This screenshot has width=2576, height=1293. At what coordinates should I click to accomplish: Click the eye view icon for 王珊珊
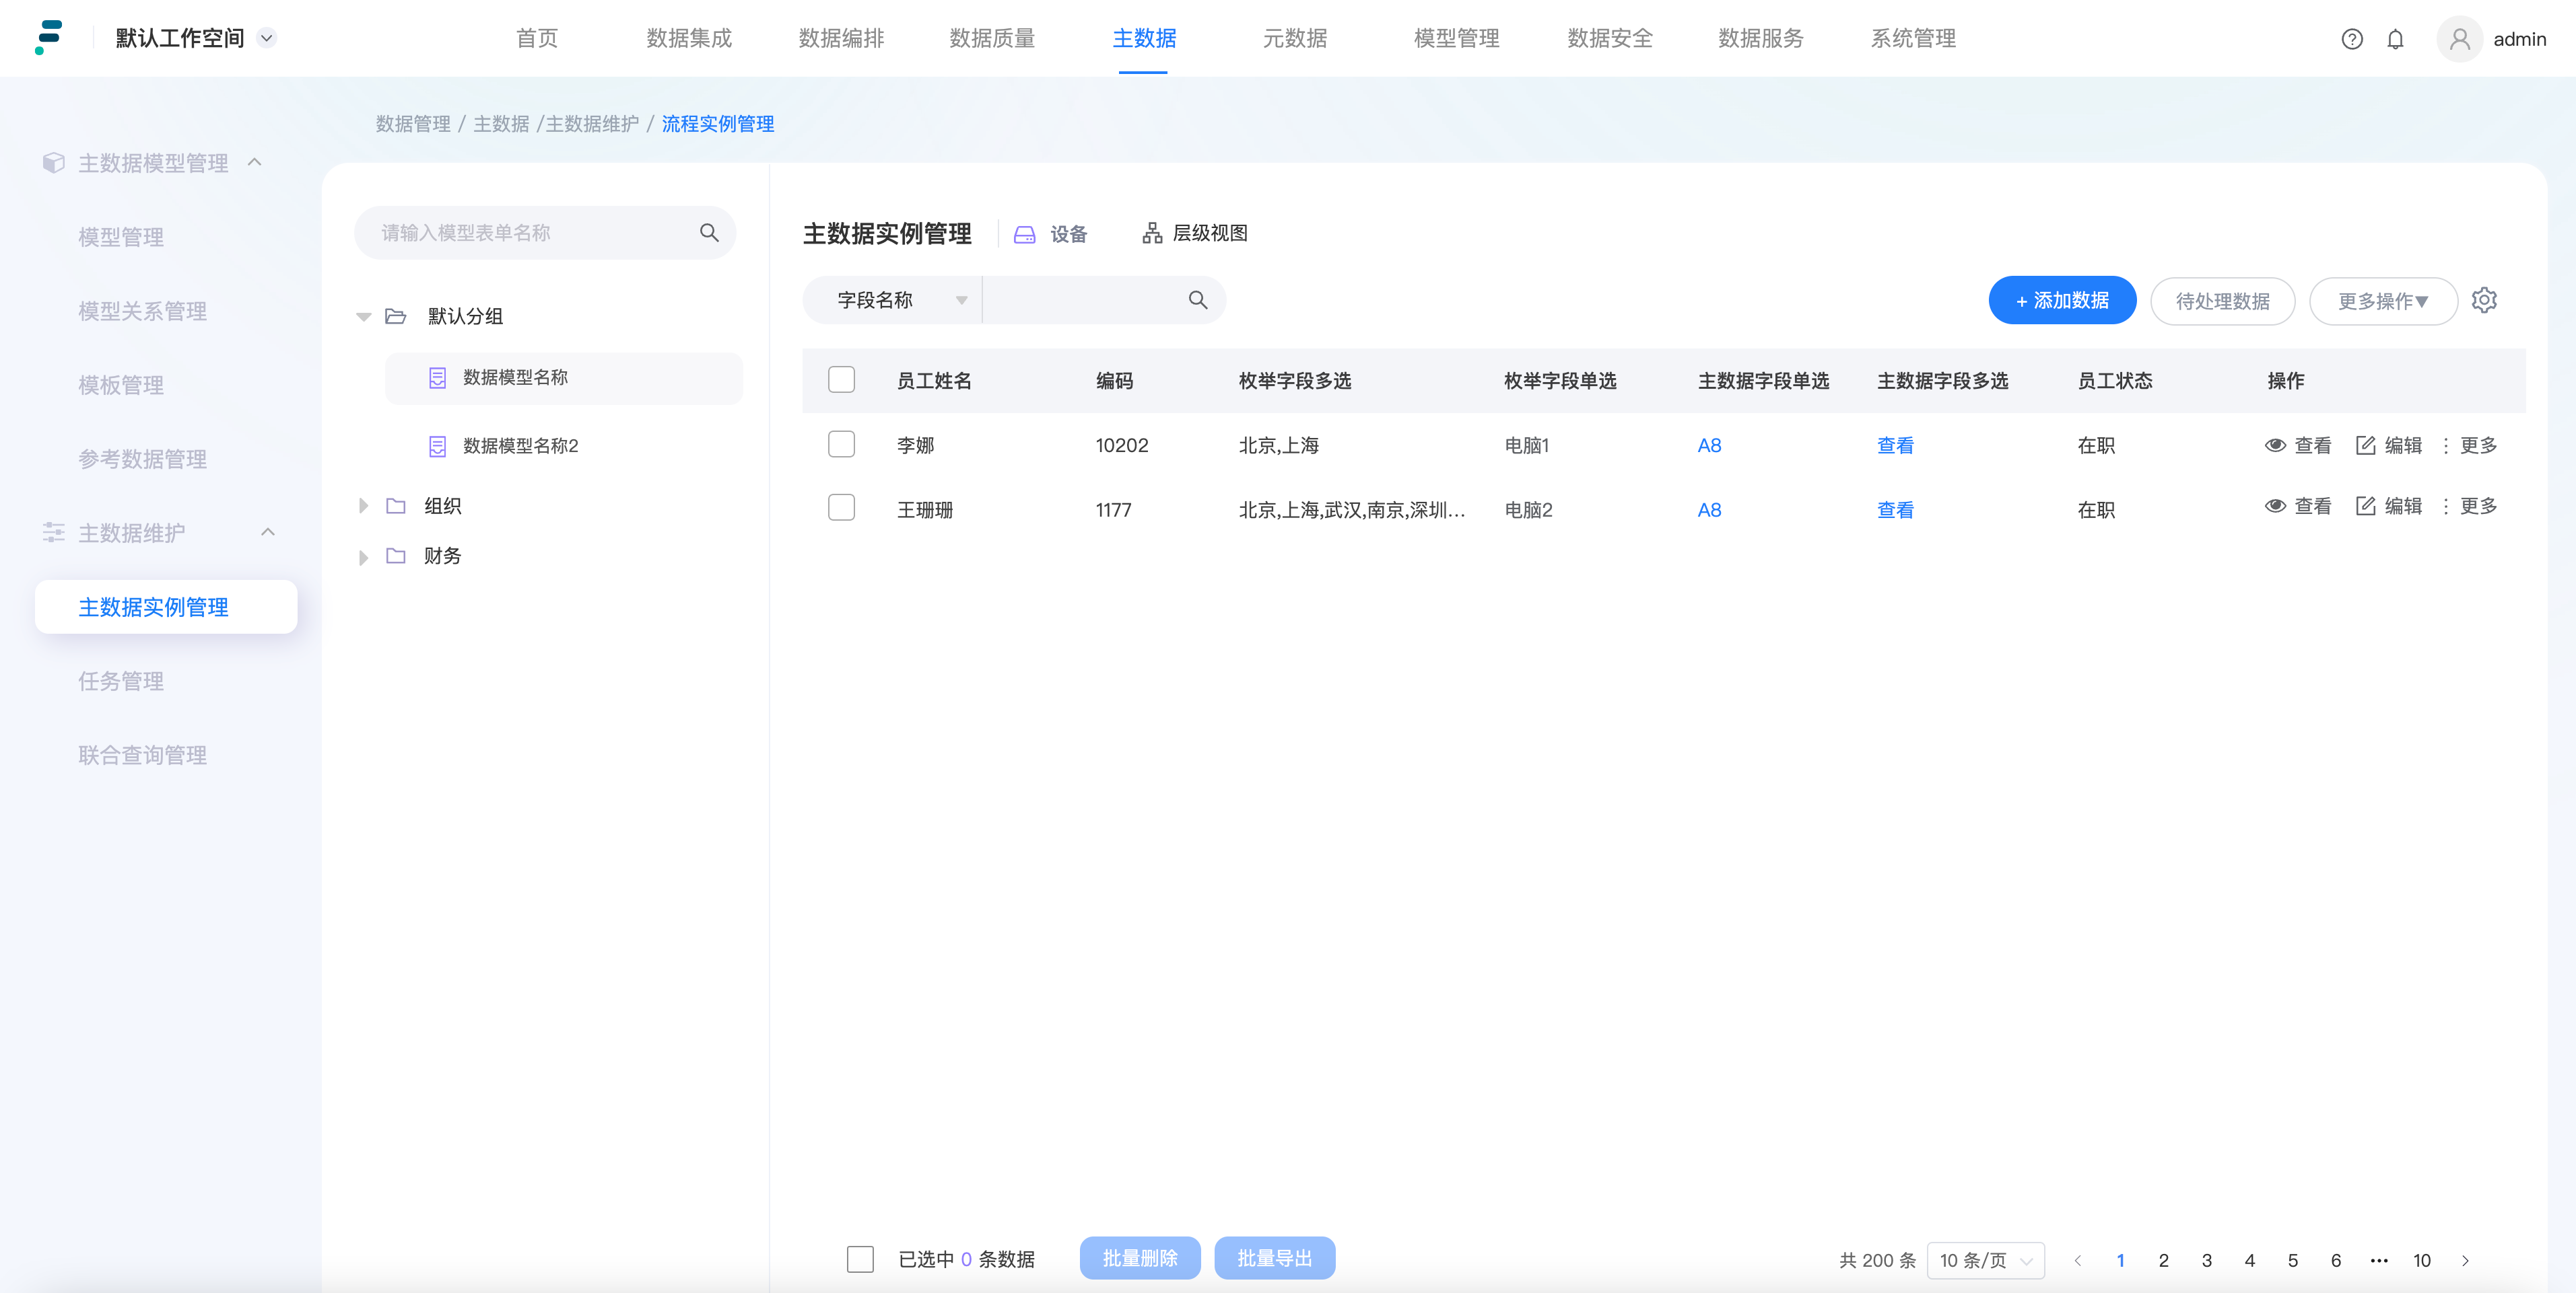(x=2275, y=507)
